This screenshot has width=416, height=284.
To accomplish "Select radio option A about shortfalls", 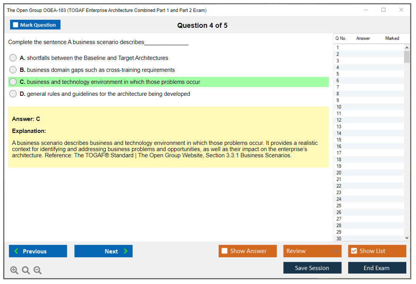I will (x=13, y=58).
